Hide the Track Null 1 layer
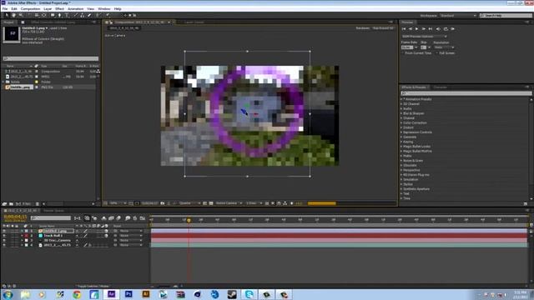 pos(4,236)
